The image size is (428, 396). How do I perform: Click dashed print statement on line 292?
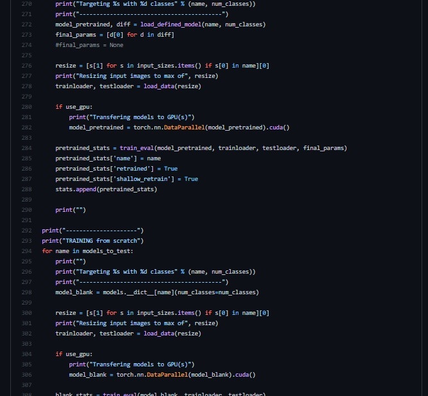pos(93,231)
